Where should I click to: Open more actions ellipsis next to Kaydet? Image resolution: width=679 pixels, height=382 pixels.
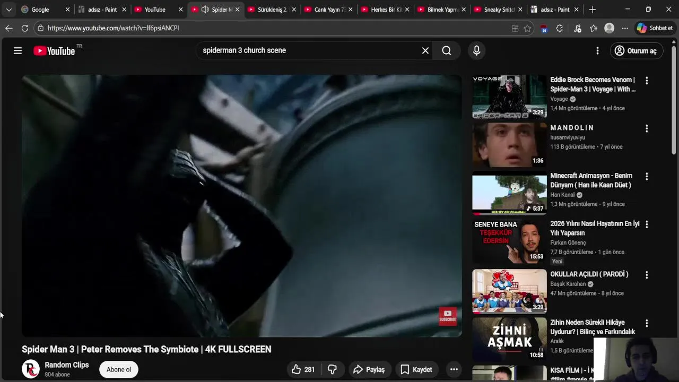click(454, 369)
